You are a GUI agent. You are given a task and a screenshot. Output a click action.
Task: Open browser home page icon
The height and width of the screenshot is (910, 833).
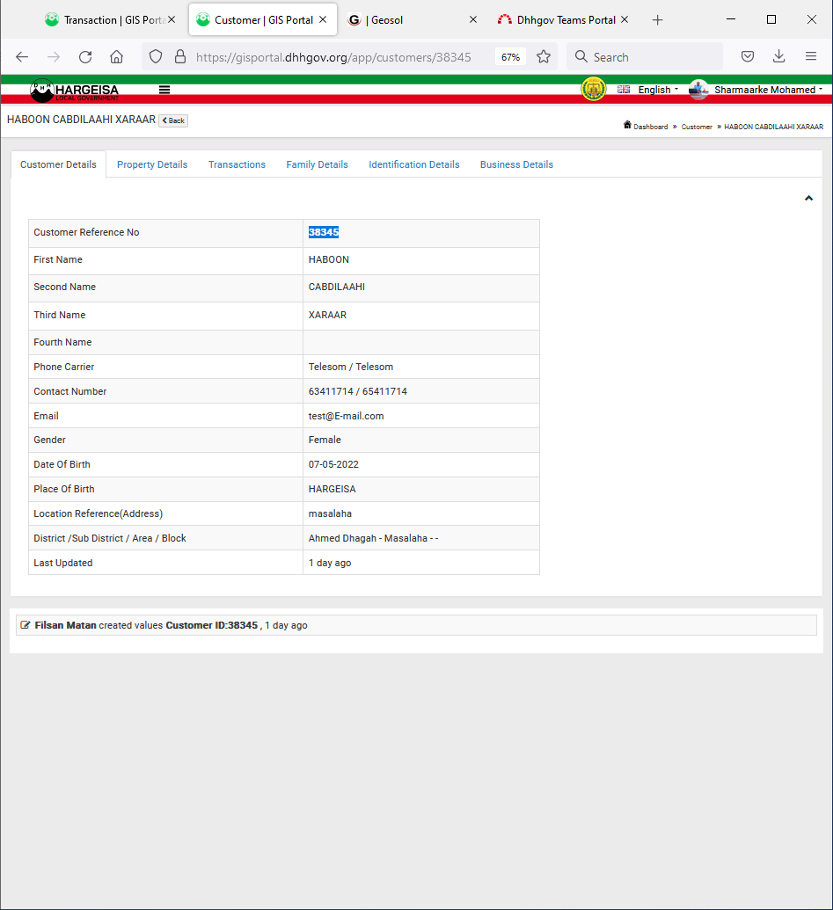point(117,57)
